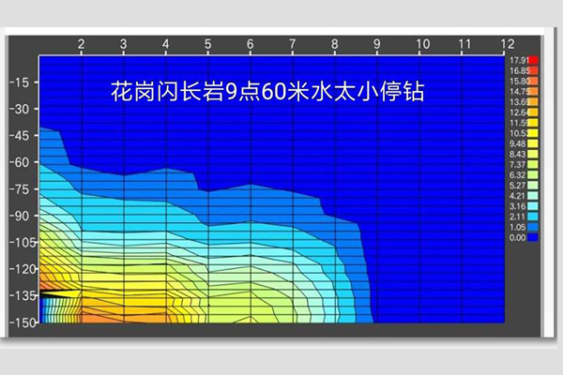
Task: Select horizontal axis label 6
Action: point(251,45)
